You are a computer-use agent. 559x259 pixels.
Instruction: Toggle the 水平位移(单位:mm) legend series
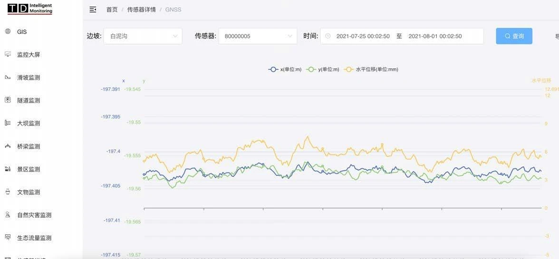pos(371,69)
